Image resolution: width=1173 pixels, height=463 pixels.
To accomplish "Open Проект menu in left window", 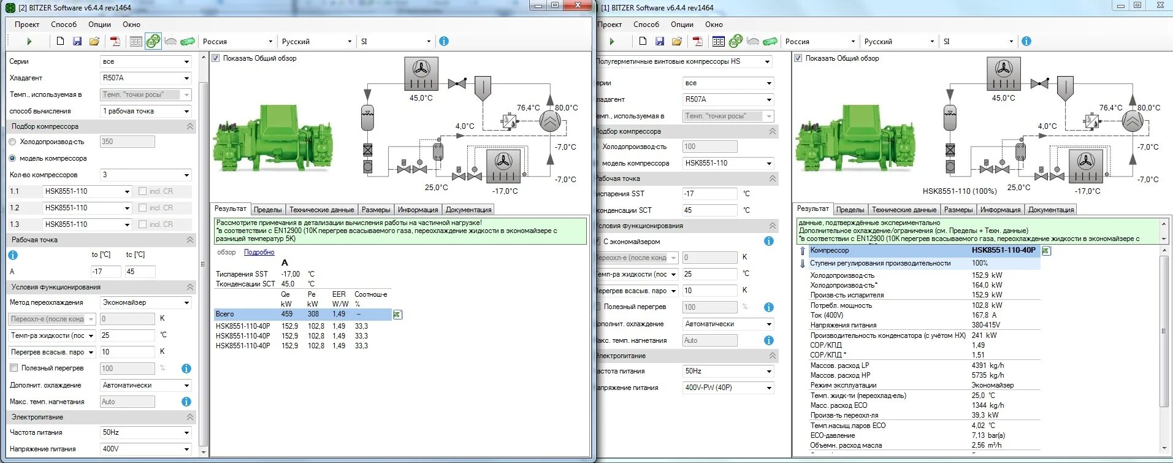I will (x=27, y=25).
